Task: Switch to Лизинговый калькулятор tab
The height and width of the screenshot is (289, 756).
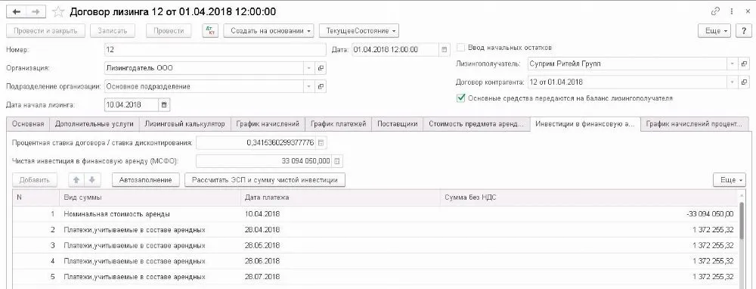Action: 185,124
